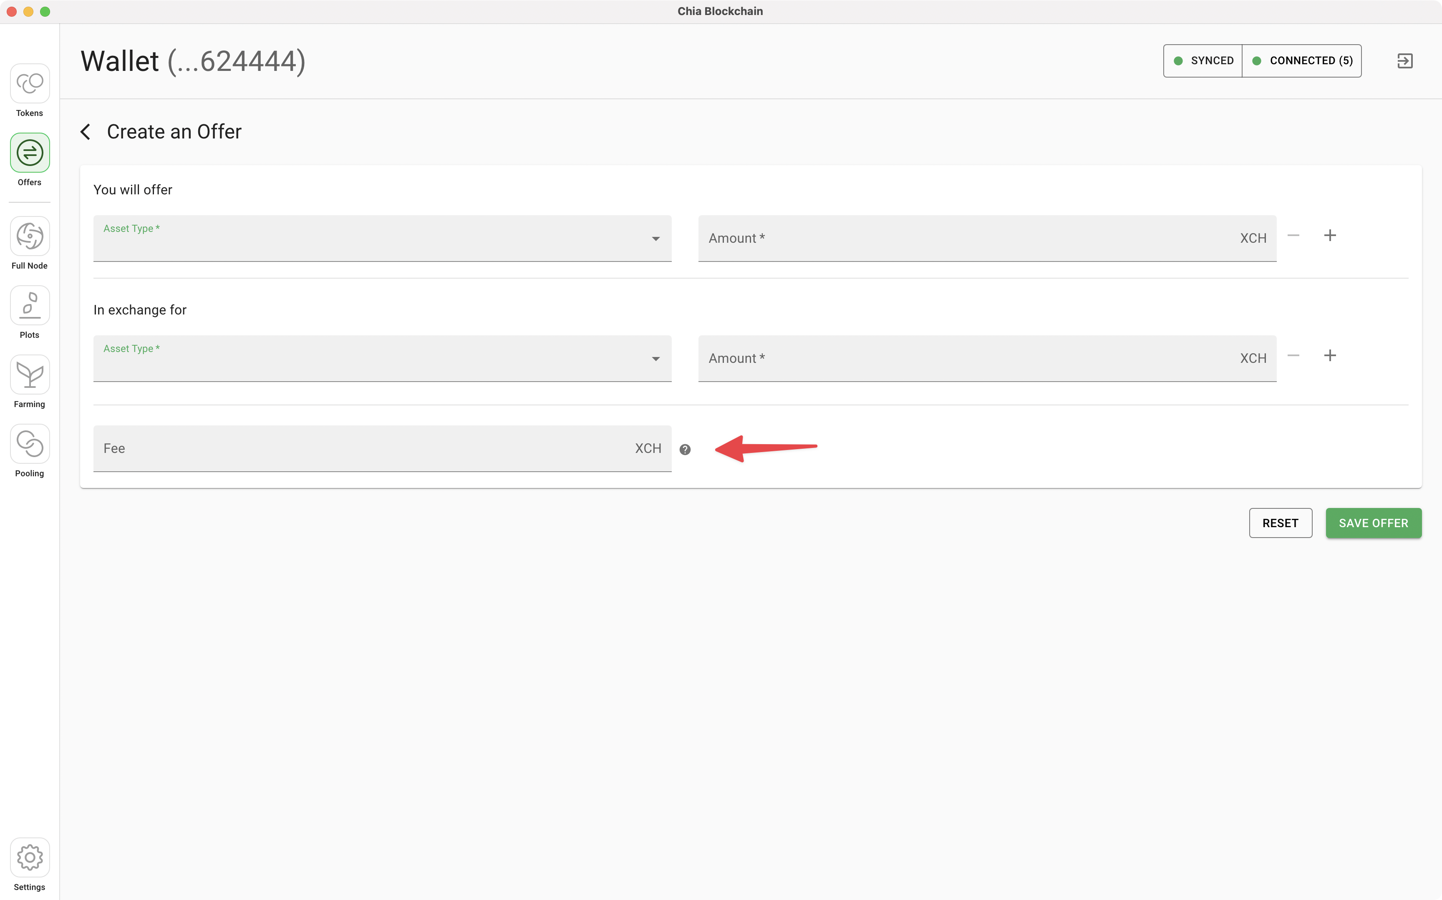This screenshot has width=1442, height=900.
Task: Go to the Full Node page
Action: [30, 236]
